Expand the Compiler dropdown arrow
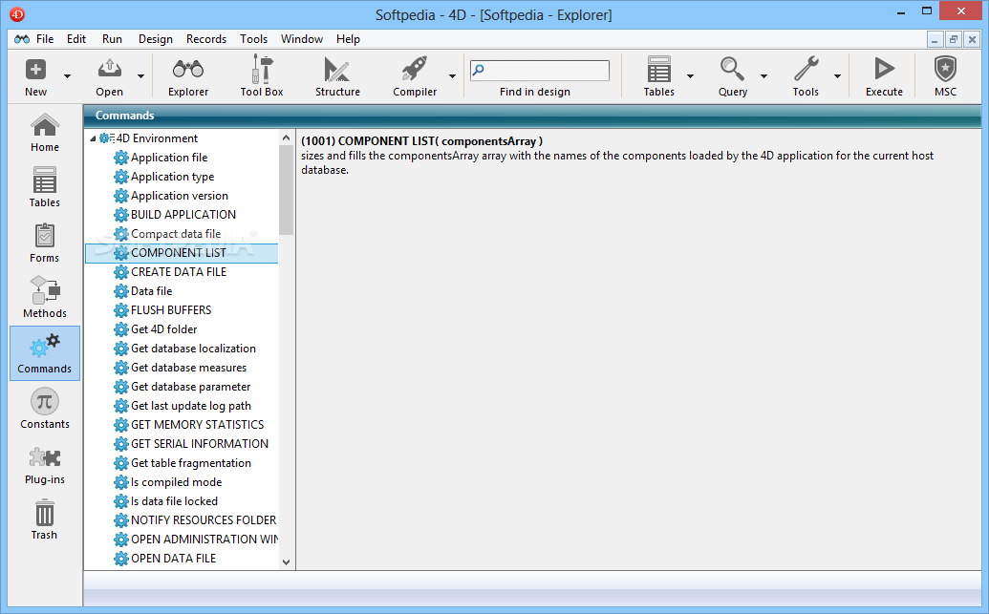Viewport: 989px width, 614px height. pyautogui.click(x=452, y=76)
